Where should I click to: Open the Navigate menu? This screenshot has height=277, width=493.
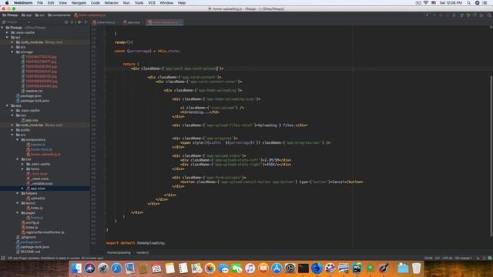click(79, 3)
